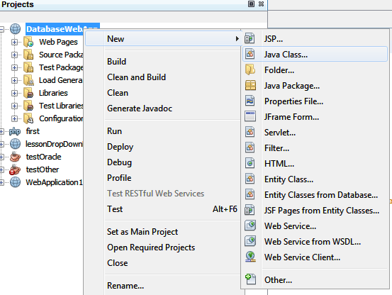Click Rename in the context menu
Viewport: 392px width, 295px height.
click(x=125, y=286)
